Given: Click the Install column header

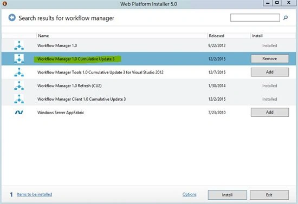Looking at the screenshot, I should [273, 36].
